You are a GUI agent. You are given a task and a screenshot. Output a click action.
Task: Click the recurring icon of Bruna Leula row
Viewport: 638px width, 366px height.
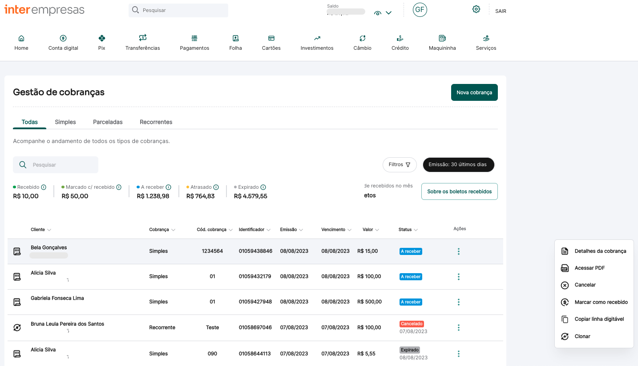[x=17, y=328]
